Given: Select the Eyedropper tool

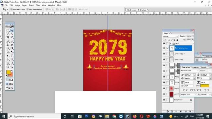Looking at the screenshot, I should click(12, 63).
